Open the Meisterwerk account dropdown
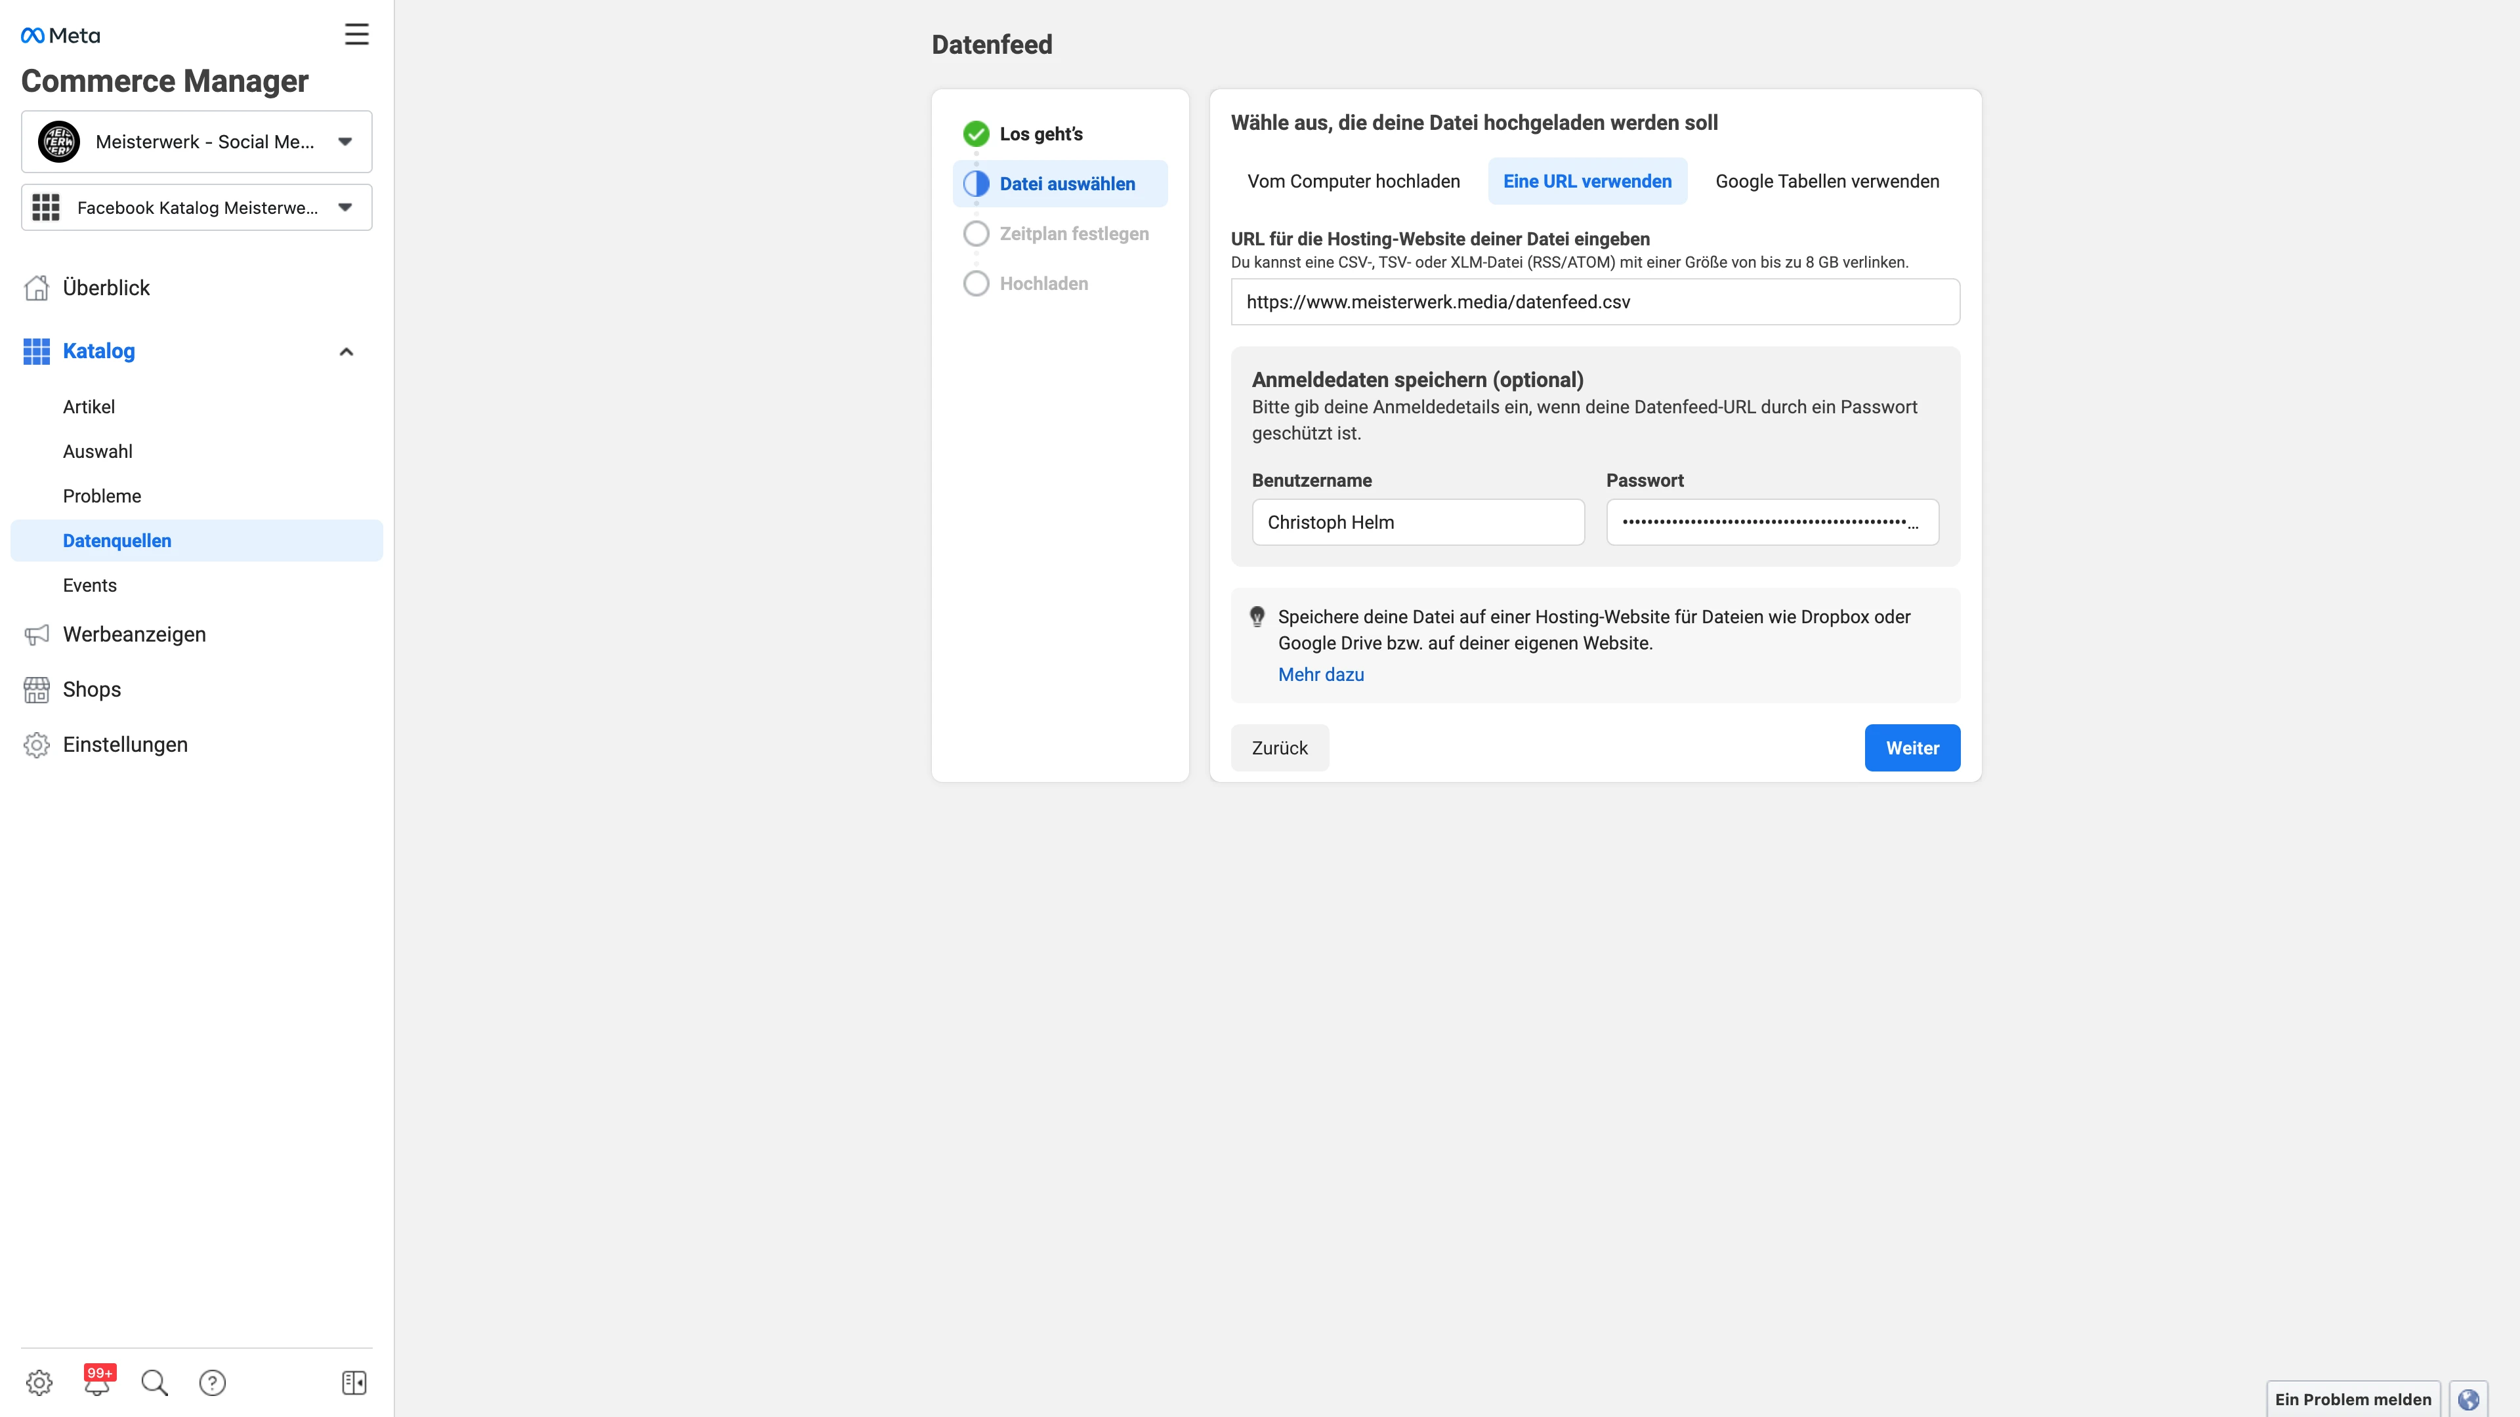Screen dimensions: 2520x1417 coord(197,142)
